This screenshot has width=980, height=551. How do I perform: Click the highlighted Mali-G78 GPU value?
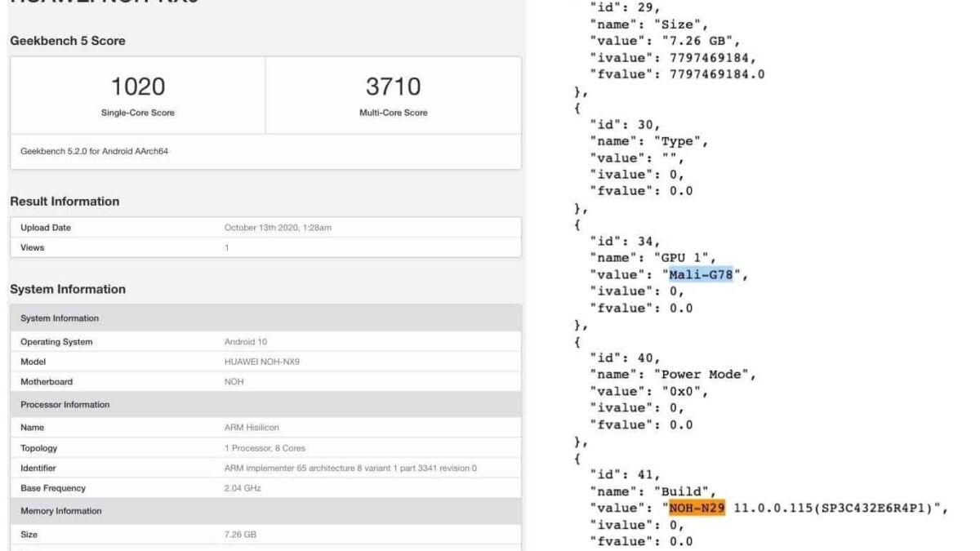coord(700,275)
